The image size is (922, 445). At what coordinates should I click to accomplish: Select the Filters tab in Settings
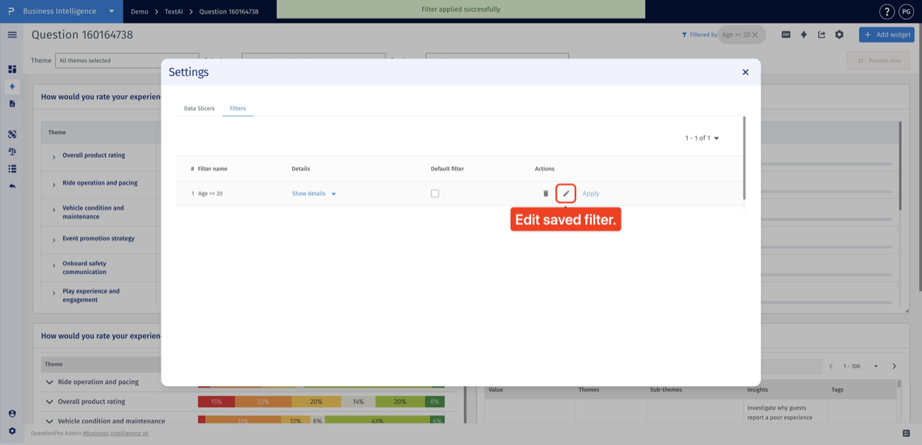(x=238, y=109)
